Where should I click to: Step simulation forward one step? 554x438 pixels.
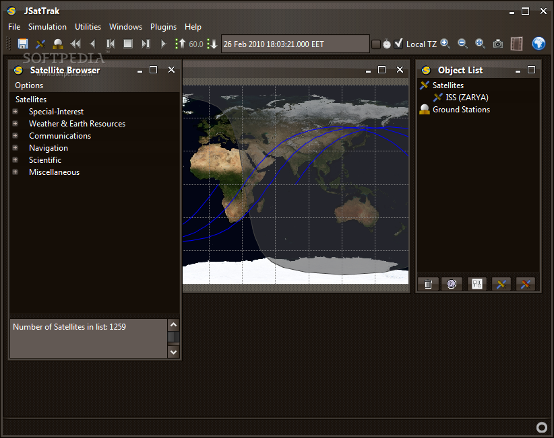(146, 44)
